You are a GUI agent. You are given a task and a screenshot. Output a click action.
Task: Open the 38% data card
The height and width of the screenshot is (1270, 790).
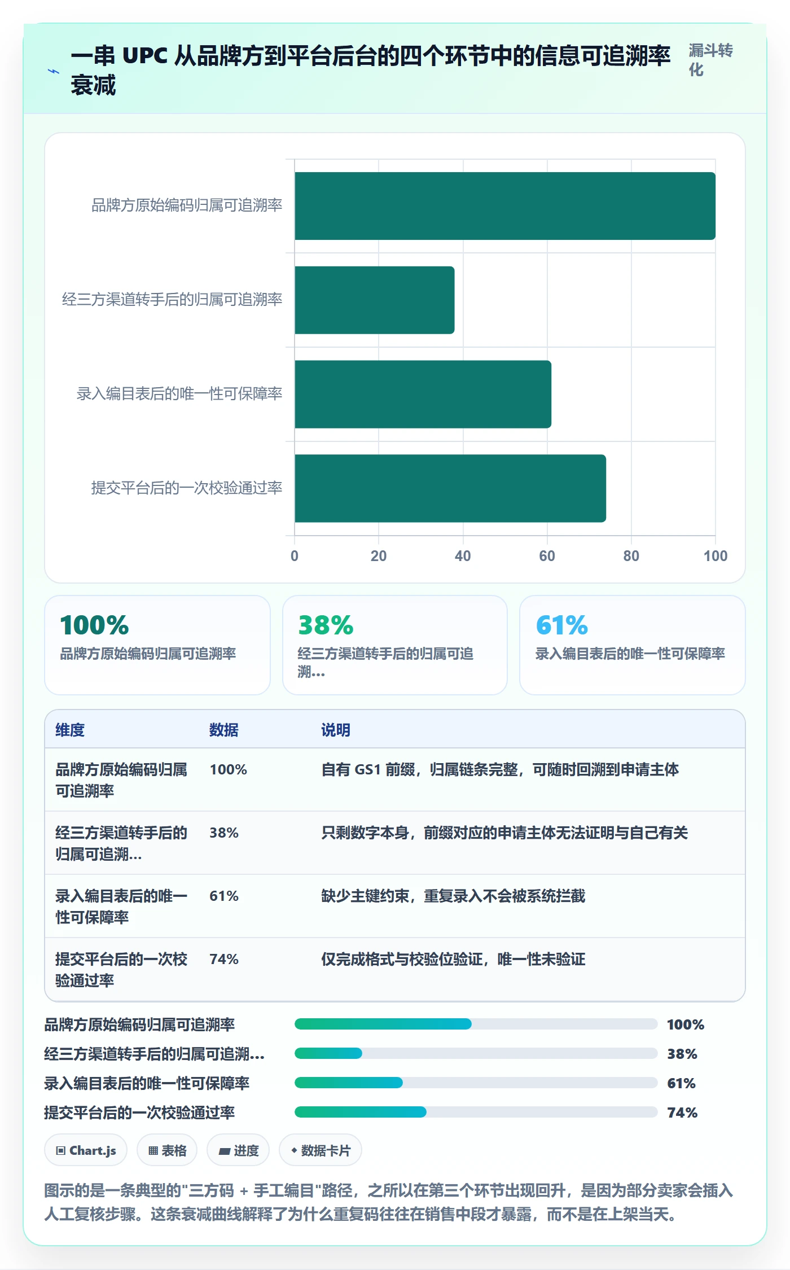[x=395, y=645]
